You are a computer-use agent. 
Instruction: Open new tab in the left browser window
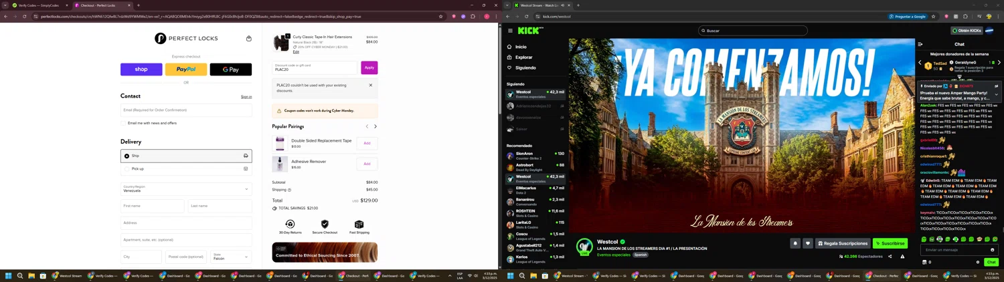click(139, 5)
